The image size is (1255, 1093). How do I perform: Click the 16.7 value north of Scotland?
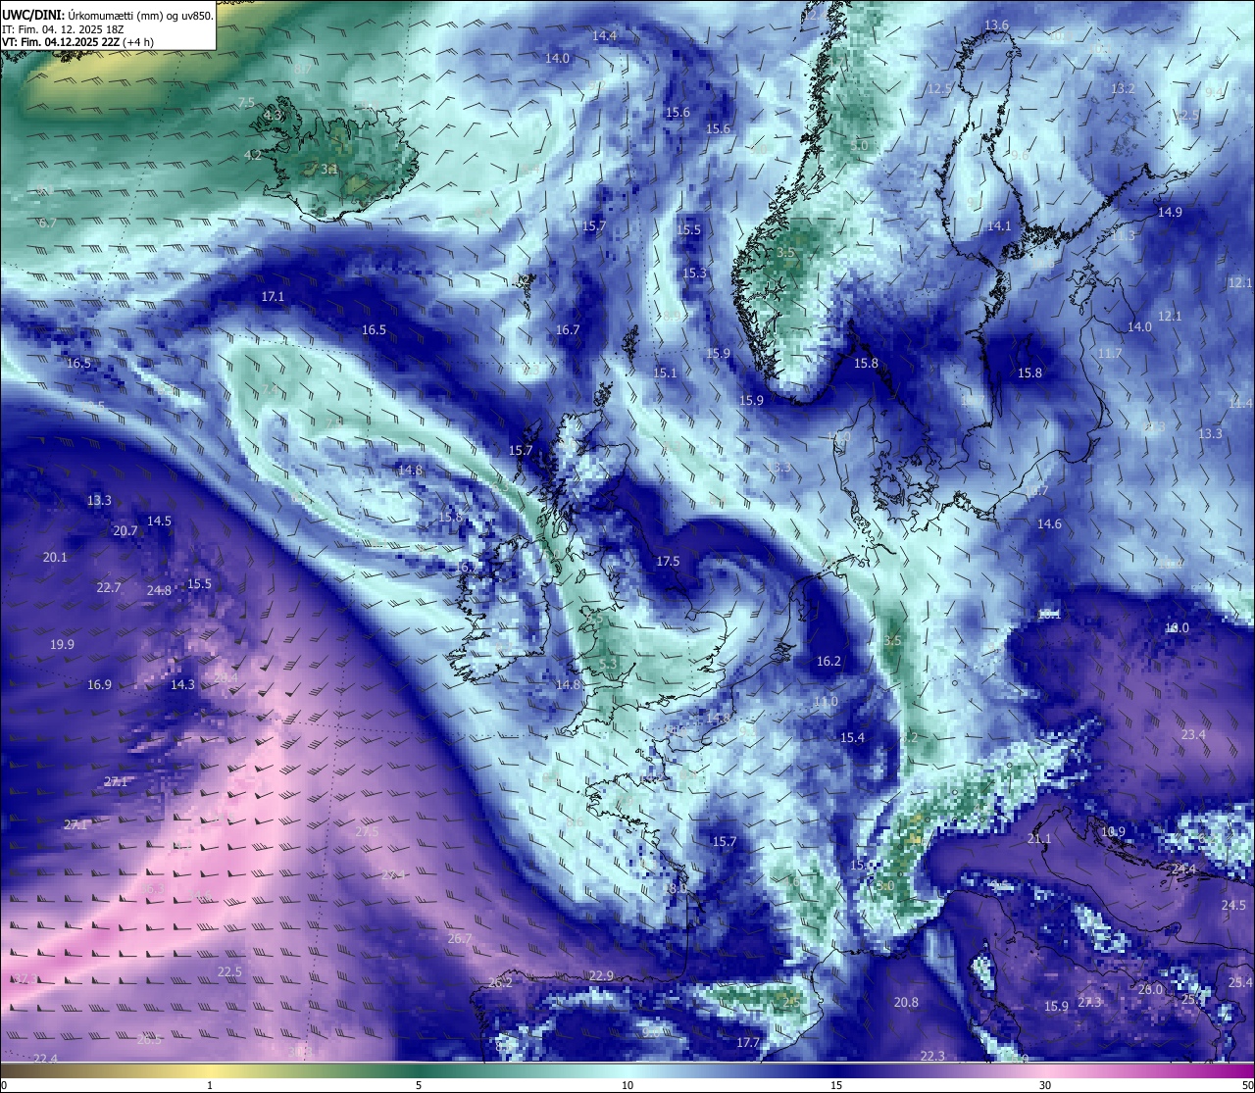[568, 330]
